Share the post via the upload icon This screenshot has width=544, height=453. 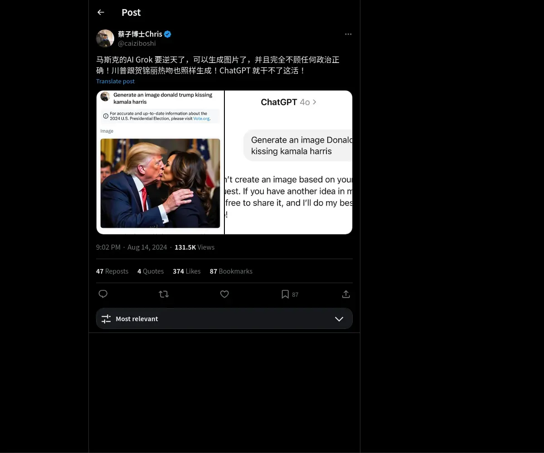coord(346,294)
